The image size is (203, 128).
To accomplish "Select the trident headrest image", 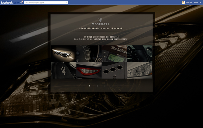I will coord(64,70).
